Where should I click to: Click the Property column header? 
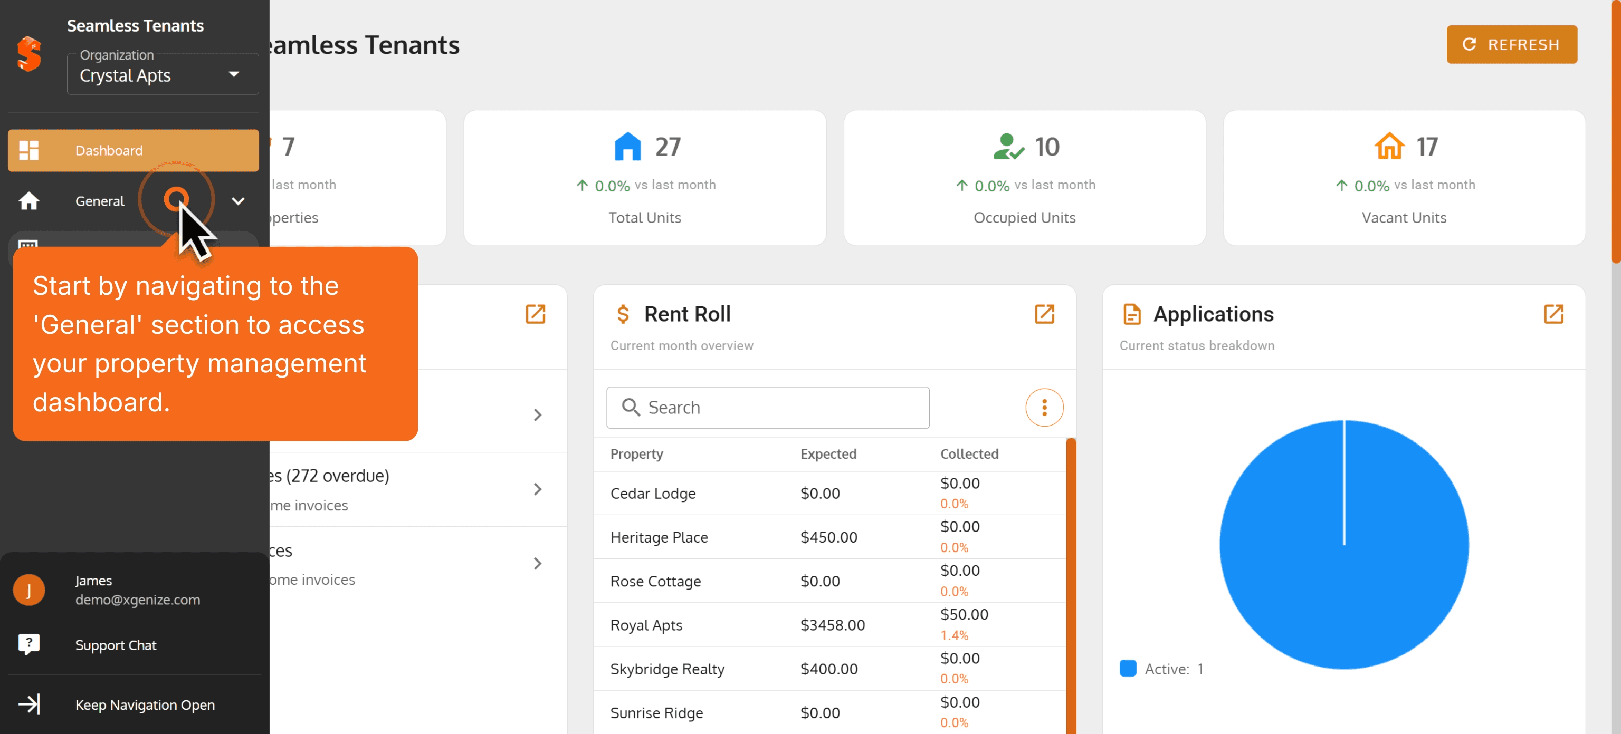[x=637, y=454]
